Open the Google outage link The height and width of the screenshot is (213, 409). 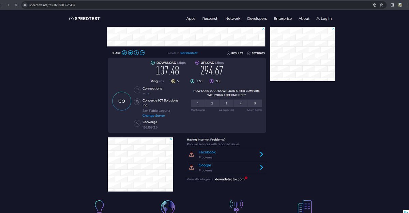point(205,165)
